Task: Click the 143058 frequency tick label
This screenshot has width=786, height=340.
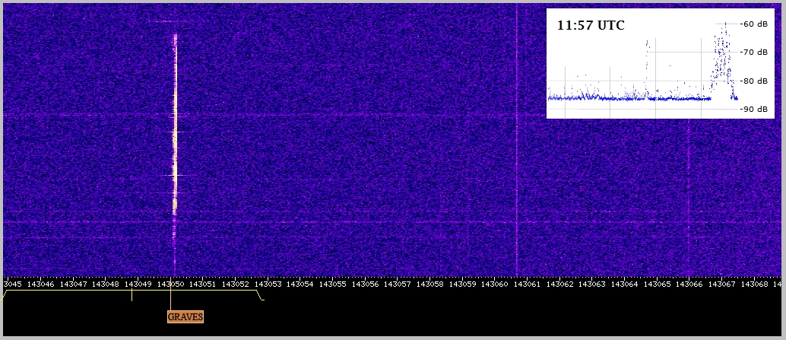Action: coord(430,284)
